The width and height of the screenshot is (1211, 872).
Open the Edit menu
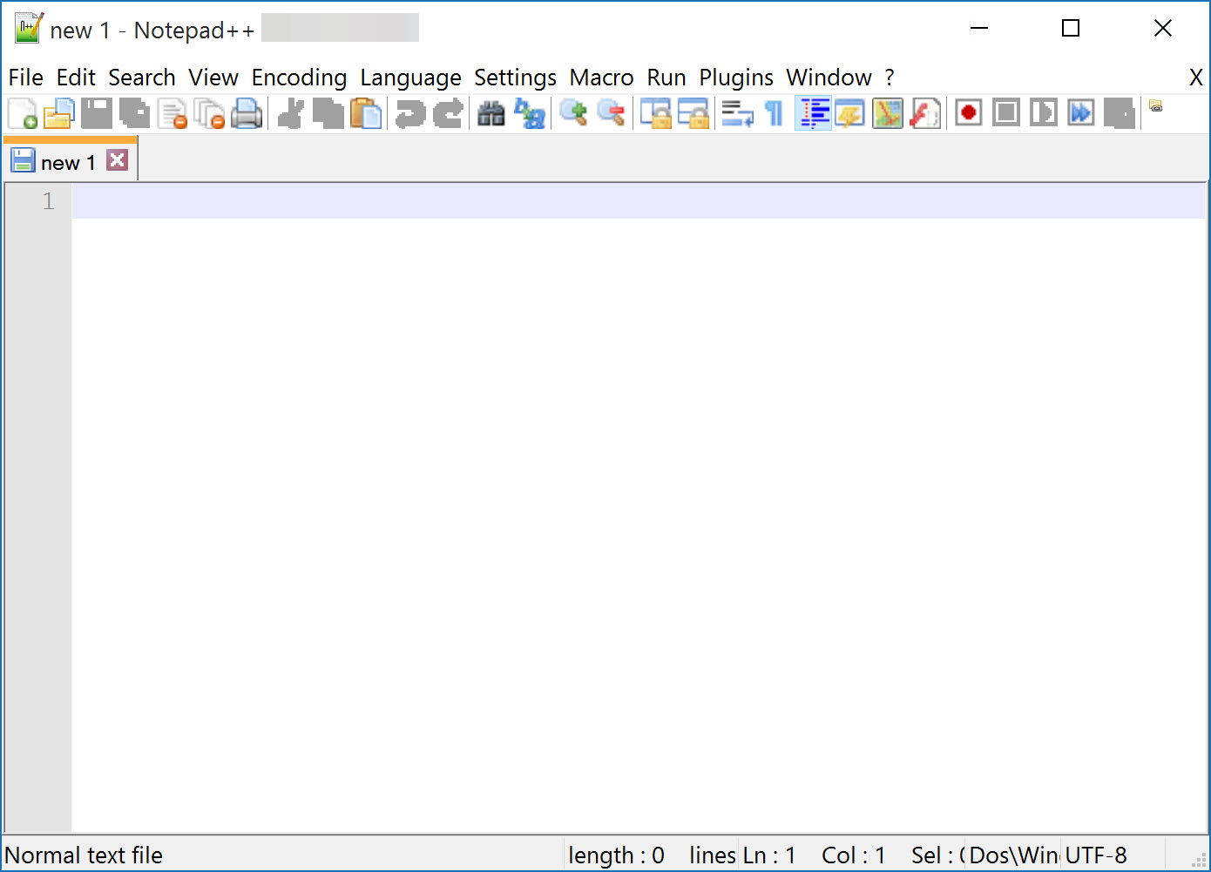tap(76, 78)
